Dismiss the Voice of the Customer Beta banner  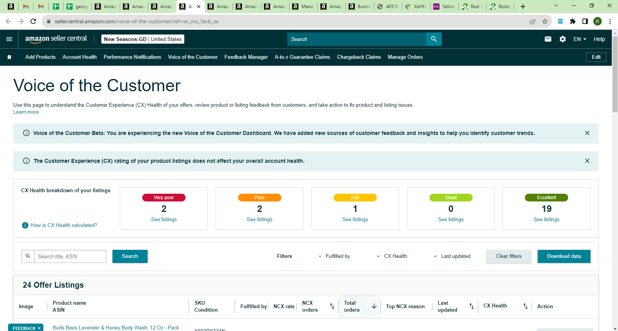coord(587,133)
